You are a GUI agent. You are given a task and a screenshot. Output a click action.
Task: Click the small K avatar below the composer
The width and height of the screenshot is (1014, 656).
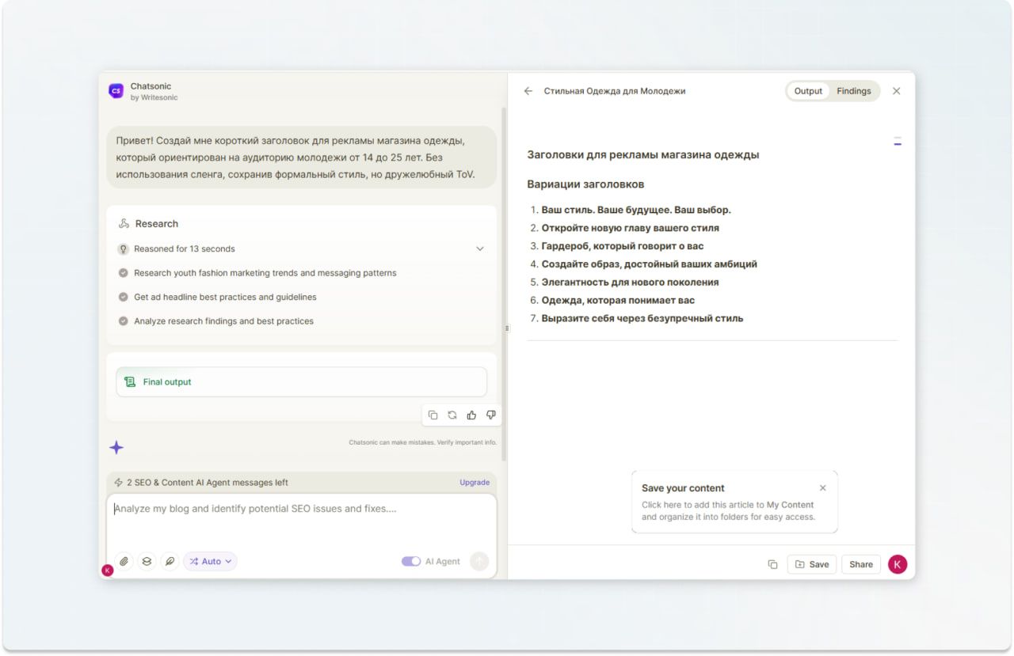click(108, 570)
